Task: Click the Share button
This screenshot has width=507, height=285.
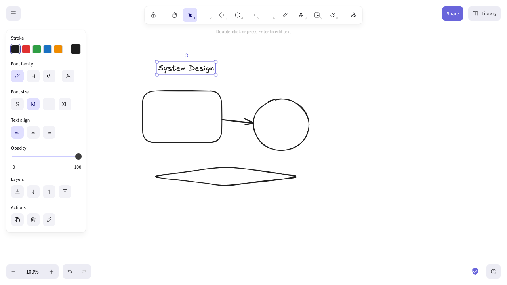Action: point(453,13)
